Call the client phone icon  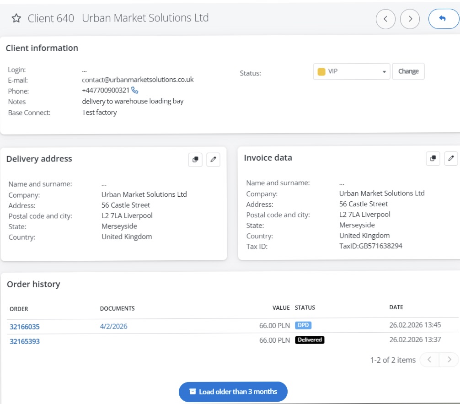pyautogui.click(x=134, y=90)
